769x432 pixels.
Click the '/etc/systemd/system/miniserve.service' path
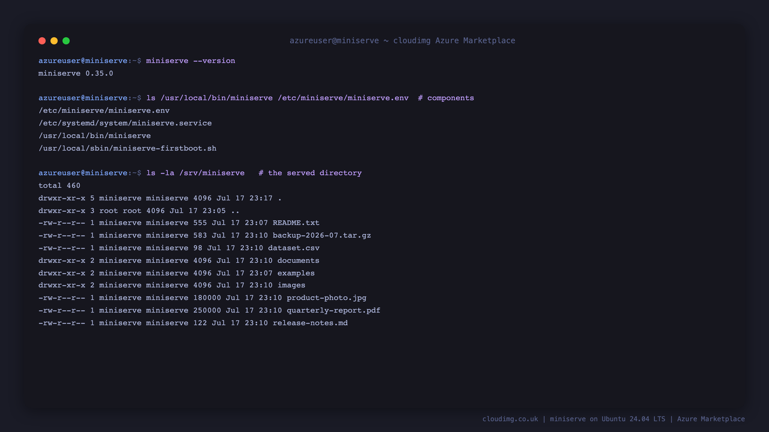[125, 123]
